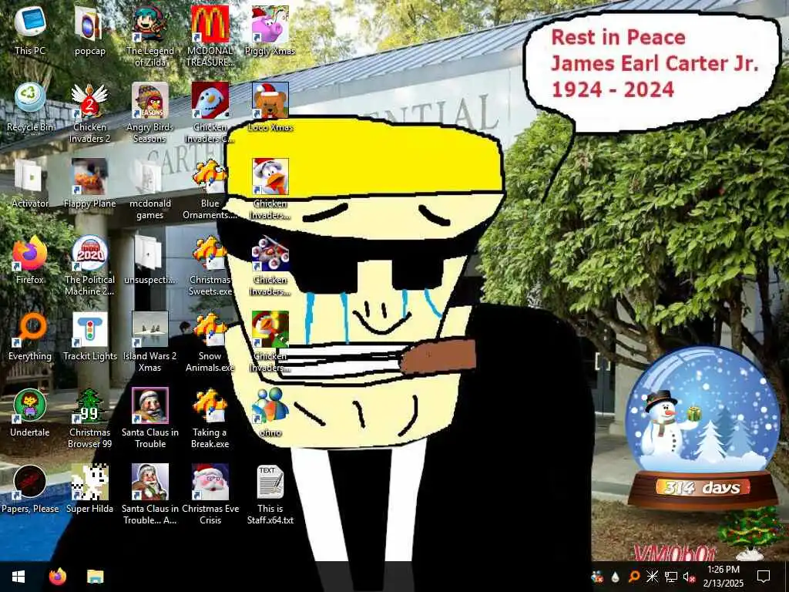The image size is (789, 592).
Task: Select the Christmas Eve Crisis shortcut
Action: click(x=210, y=495)
